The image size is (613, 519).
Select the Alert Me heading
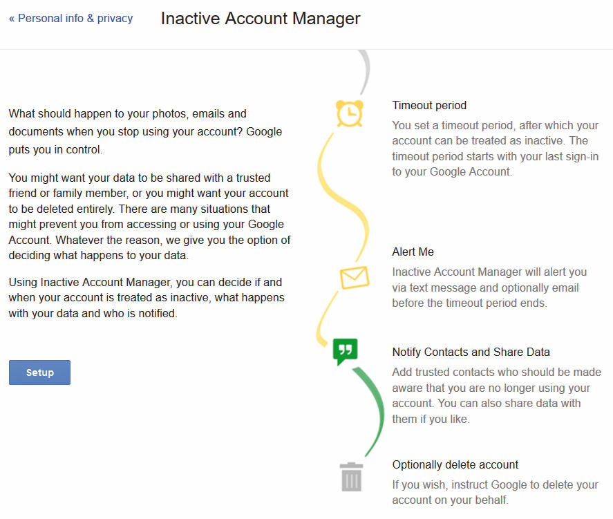(413, 252)
